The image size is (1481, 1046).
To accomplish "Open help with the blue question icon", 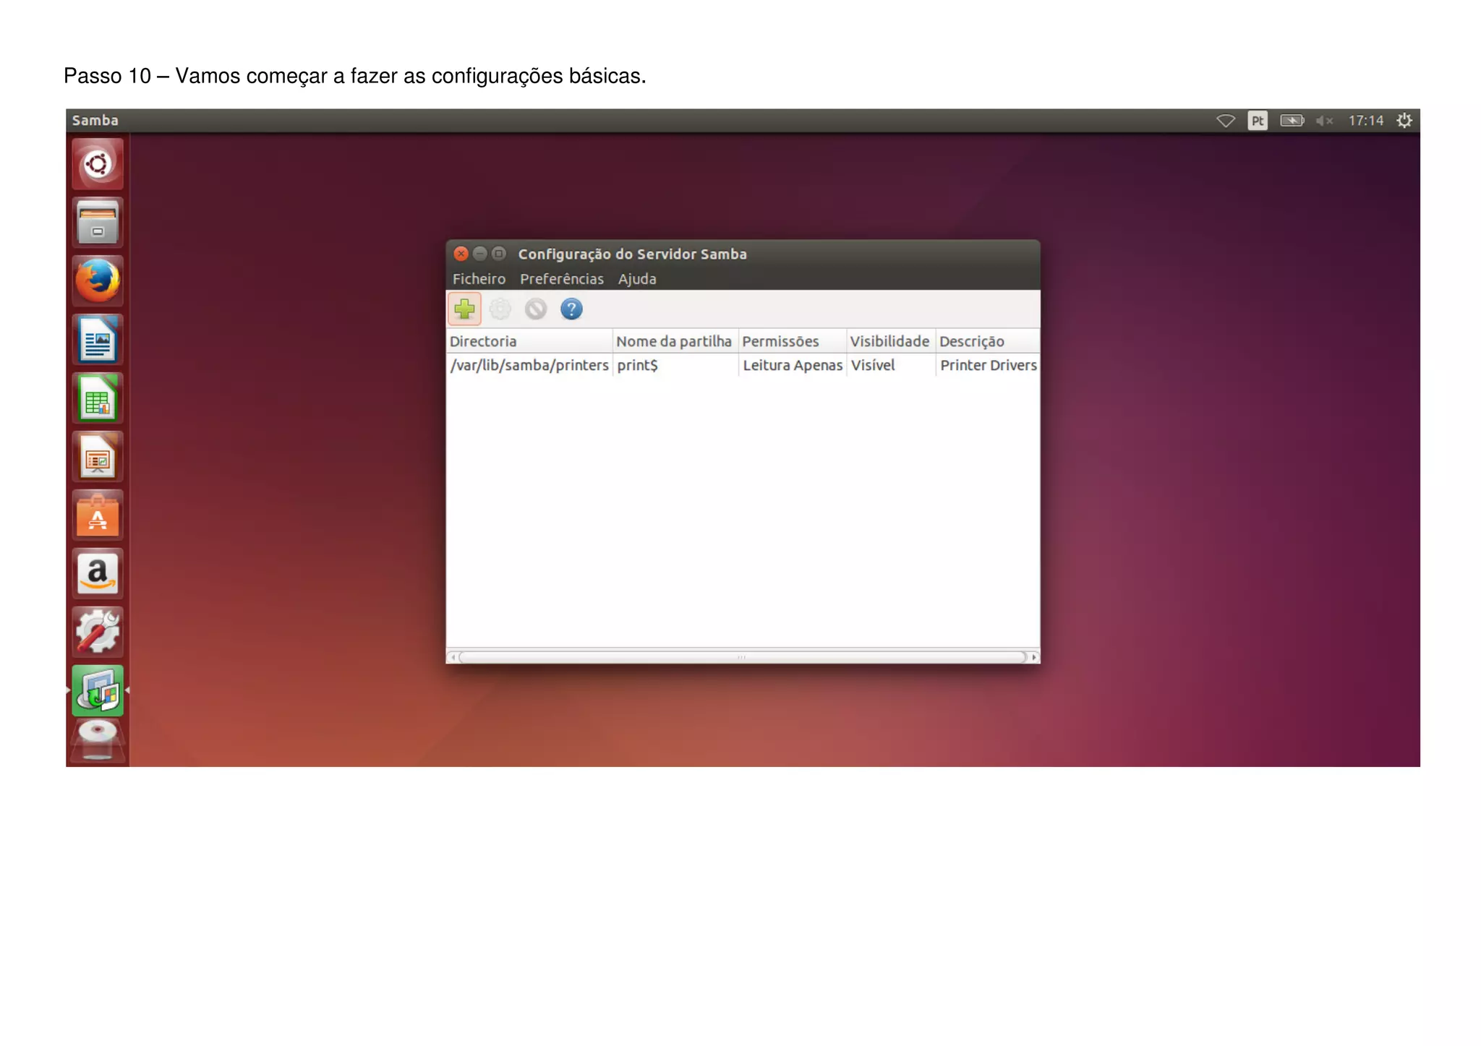I will tap(571, 309).
